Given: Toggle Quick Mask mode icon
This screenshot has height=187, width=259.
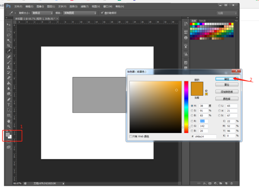Looking at the screenshot, I should point(9,142).
